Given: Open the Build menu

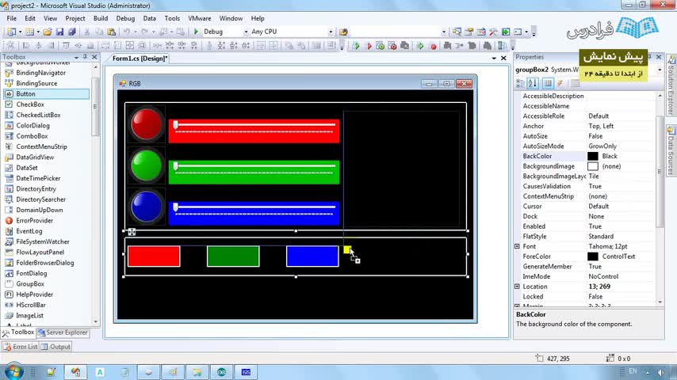Looking at the screenshot, I should click(x=101, y=18).
